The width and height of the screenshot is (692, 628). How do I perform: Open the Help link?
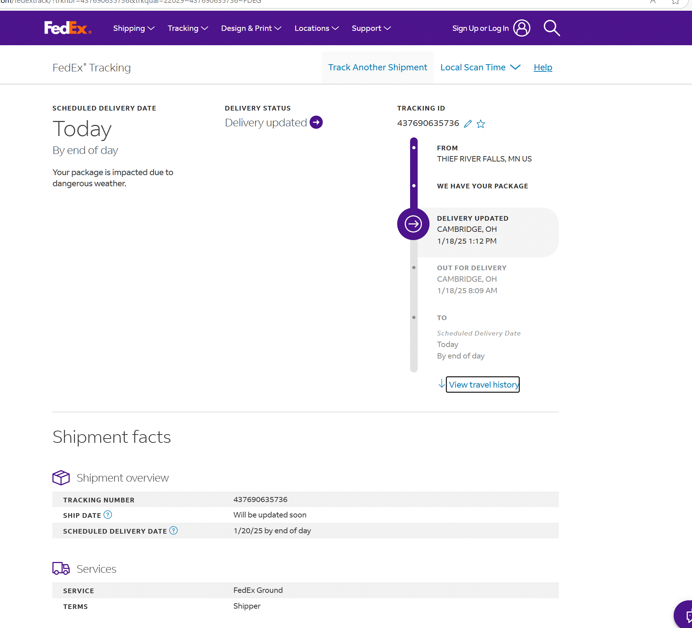tap(543, 67)
